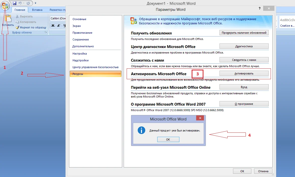Click the help question mark in dialog title

(260, 8)
